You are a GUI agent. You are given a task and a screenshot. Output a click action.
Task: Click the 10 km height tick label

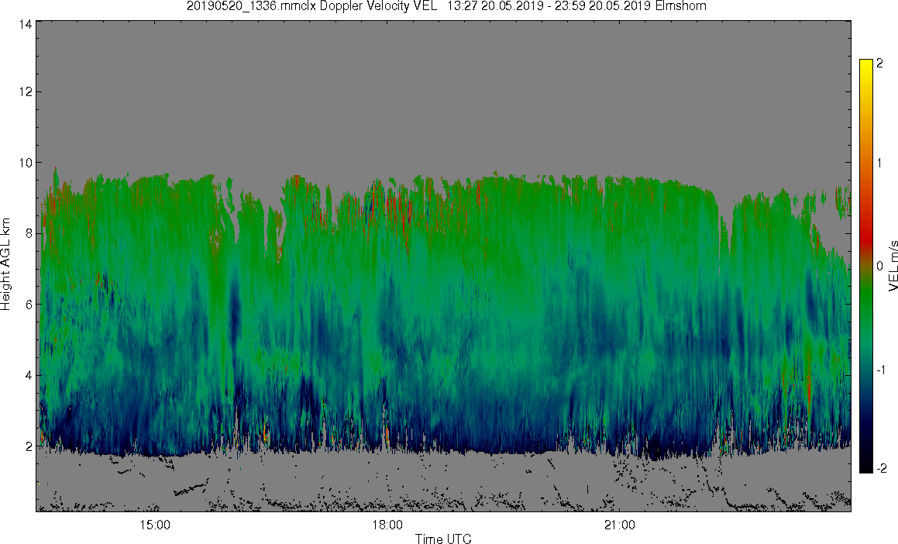click(x=25, y=163)
